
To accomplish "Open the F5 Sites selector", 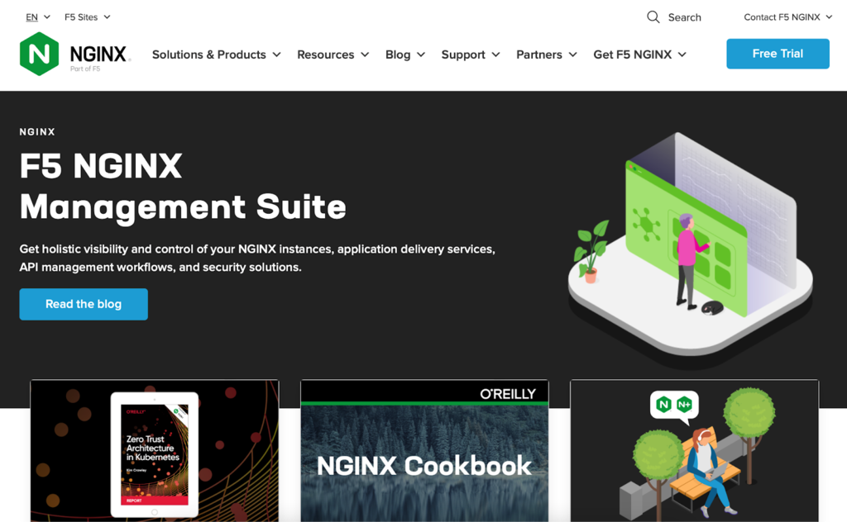I will [87, 16].
